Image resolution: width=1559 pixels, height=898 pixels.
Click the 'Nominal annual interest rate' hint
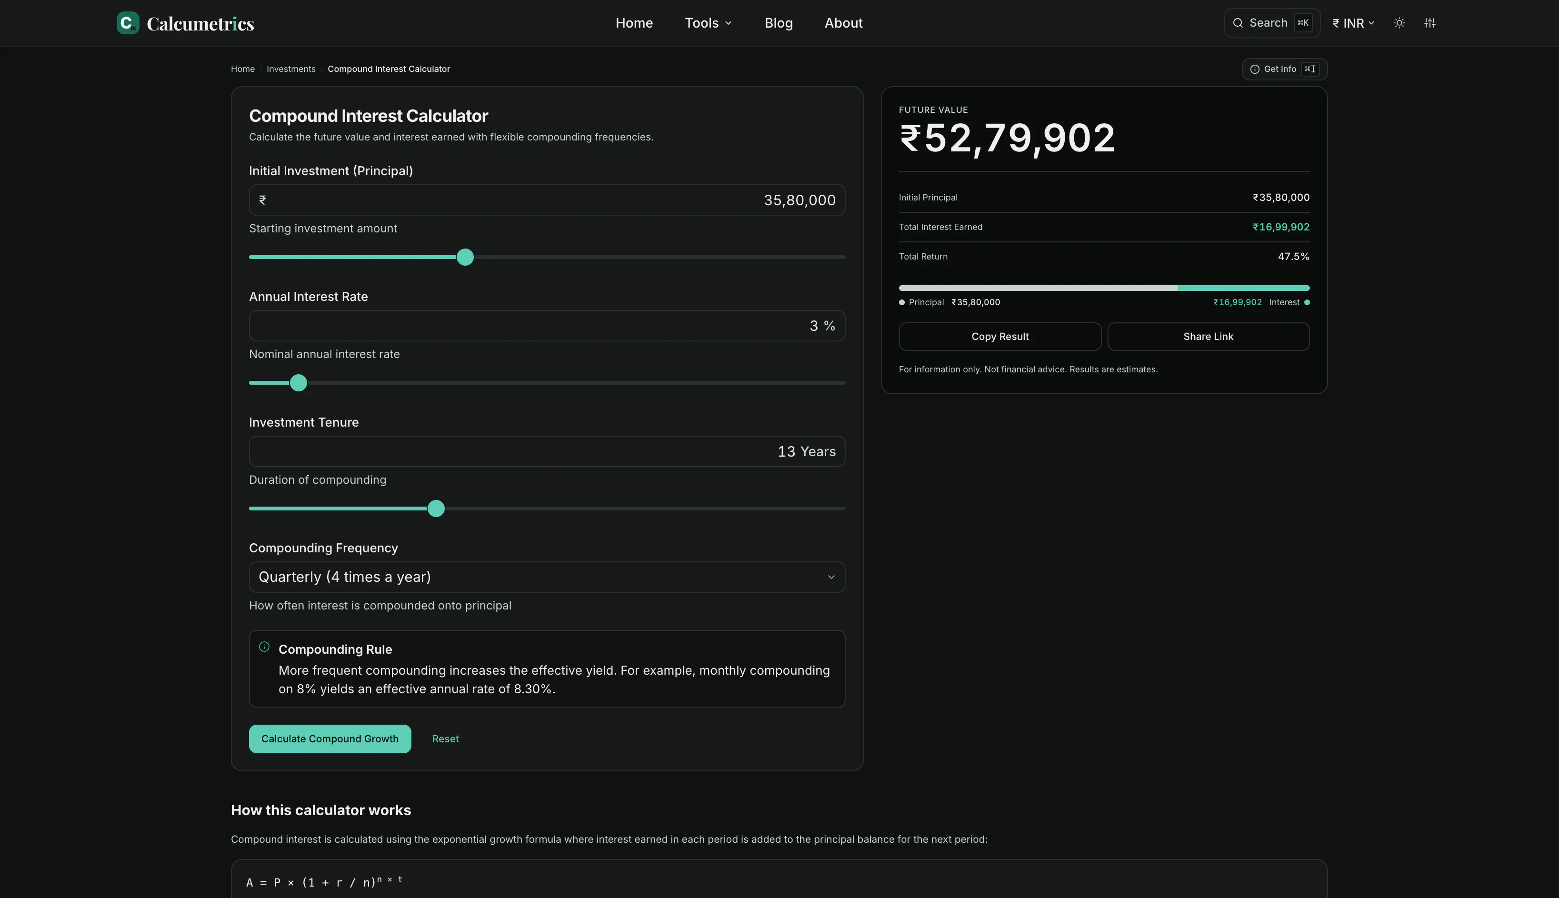pos(324,354)
